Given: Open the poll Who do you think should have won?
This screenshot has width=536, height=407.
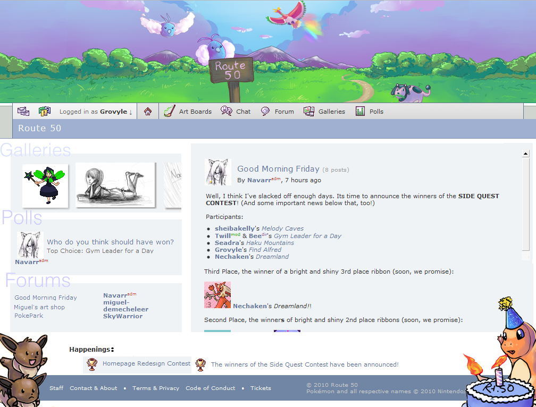Looking at the screenshot, I should coord(110,242).
